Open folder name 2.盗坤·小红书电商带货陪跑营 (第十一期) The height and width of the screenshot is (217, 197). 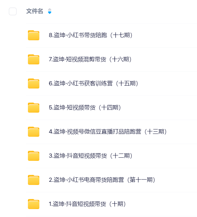click(x=102, y=180)
